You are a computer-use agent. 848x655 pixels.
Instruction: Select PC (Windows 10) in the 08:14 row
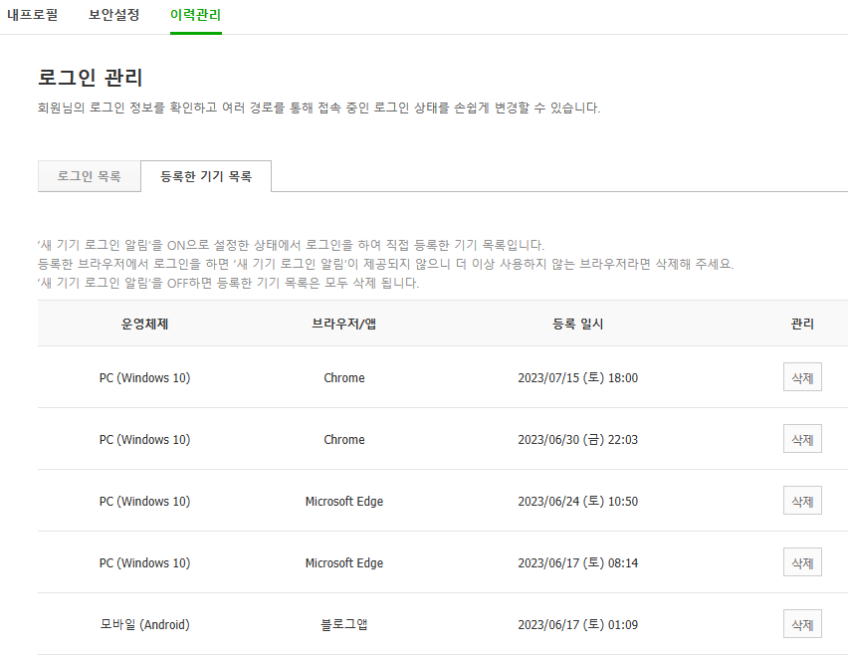pos(145,562)
